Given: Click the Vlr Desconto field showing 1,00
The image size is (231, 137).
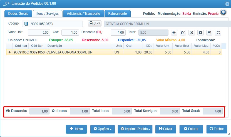Looking at the screenshot, I should pos(39,111).
